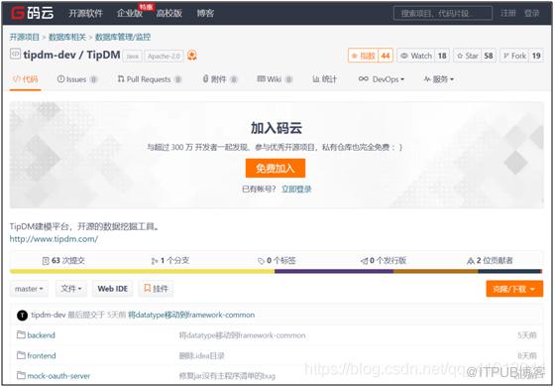This screenshot has width=555, height=387.
Task: Switch to the Pull Requests tab
Action: point(150,79)
